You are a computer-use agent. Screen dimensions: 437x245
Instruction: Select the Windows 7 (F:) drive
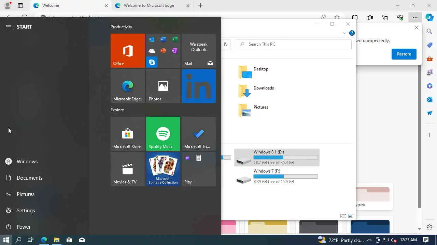click(277, 177)
